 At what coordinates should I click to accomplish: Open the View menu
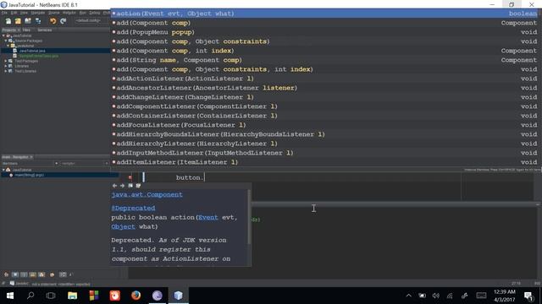(x=24, y=13)
